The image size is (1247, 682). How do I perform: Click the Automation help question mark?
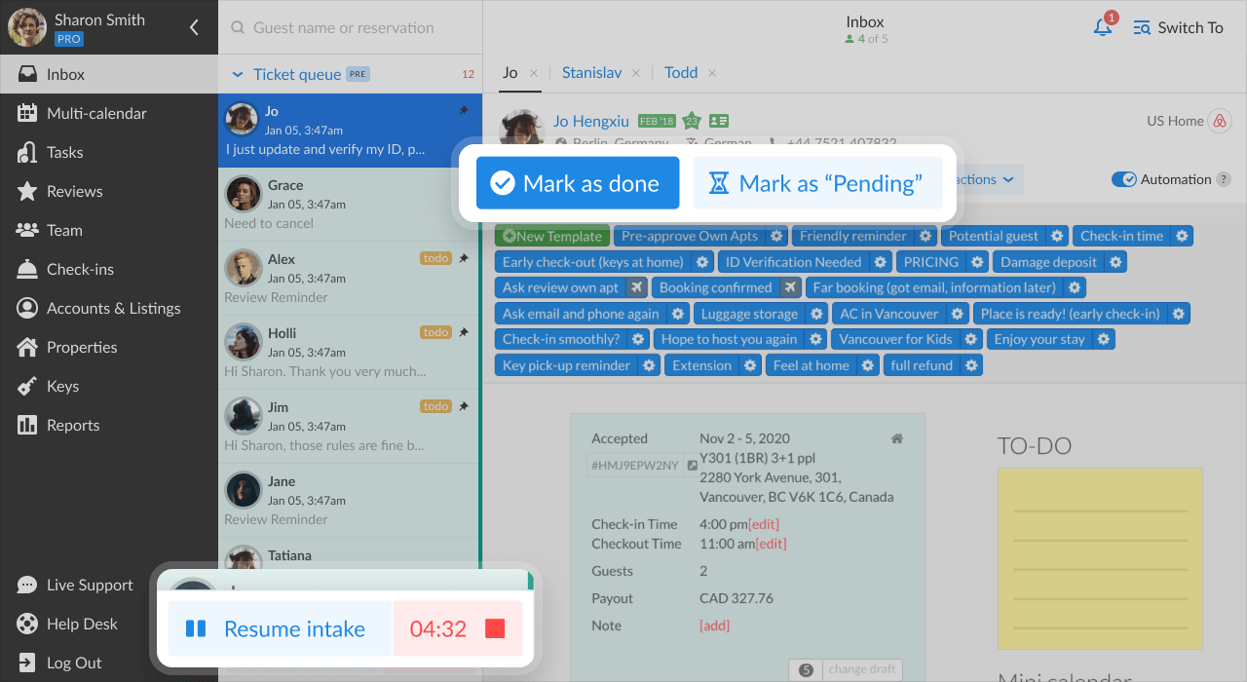coord(1224,179)
